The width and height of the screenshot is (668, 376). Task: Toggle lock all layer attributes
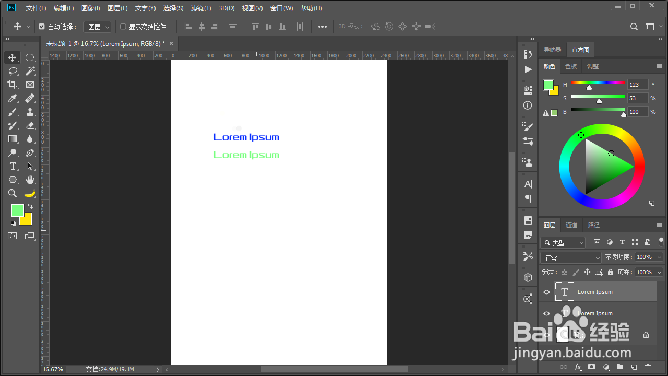(x=611, y=272)
